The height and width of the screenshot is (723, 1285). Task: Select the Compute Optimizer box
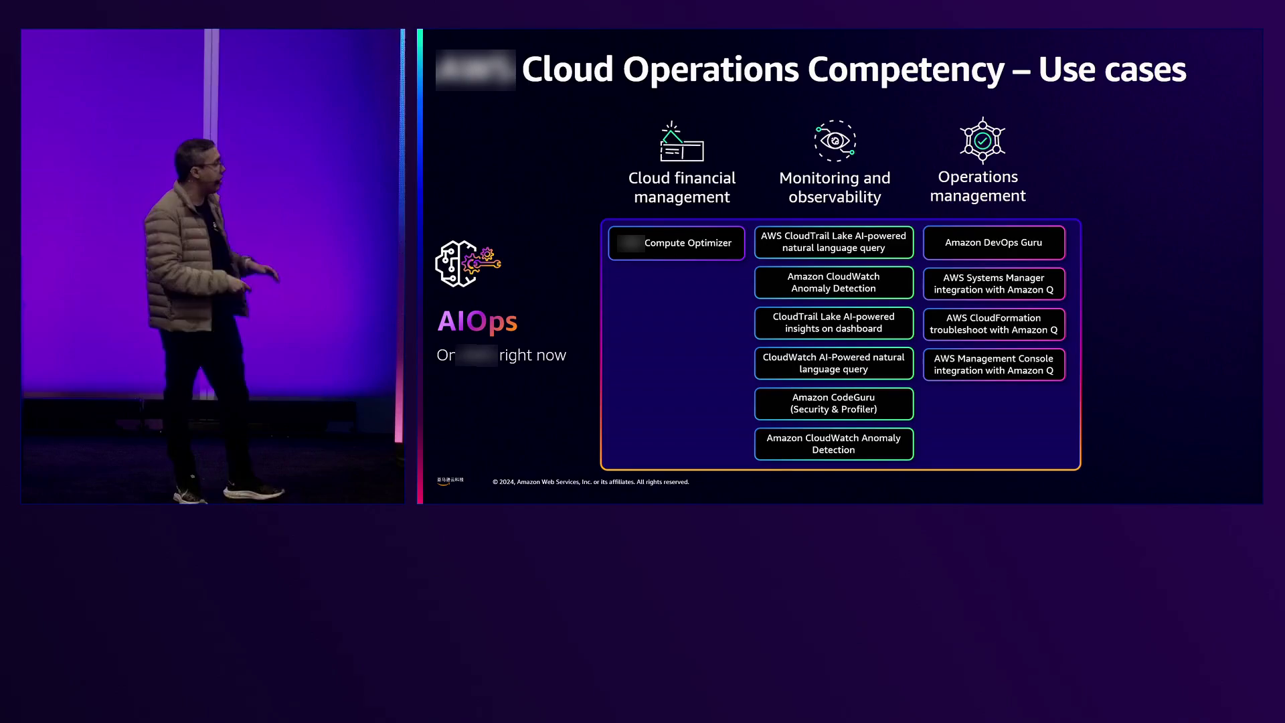click(676, 243)
